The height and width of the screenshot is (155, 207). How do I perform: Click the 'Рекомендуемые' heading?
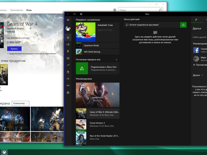(84, 79)
